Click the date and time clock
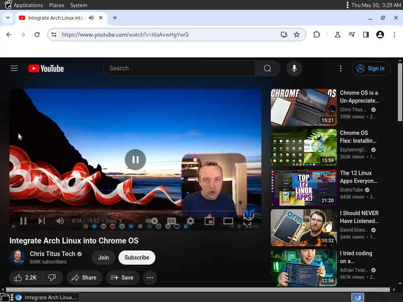Image resolution: width=403 pixels, height=302 pixels. (376, 5)
